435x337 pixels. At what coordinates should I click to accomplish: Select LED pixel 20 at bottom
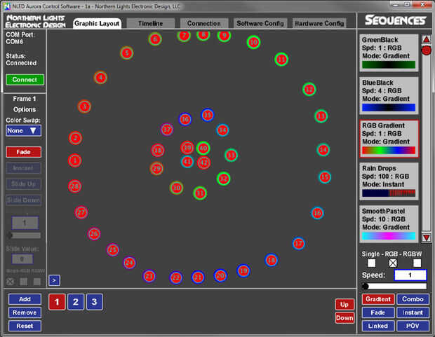pyautogui.click(x=220, y=275)
